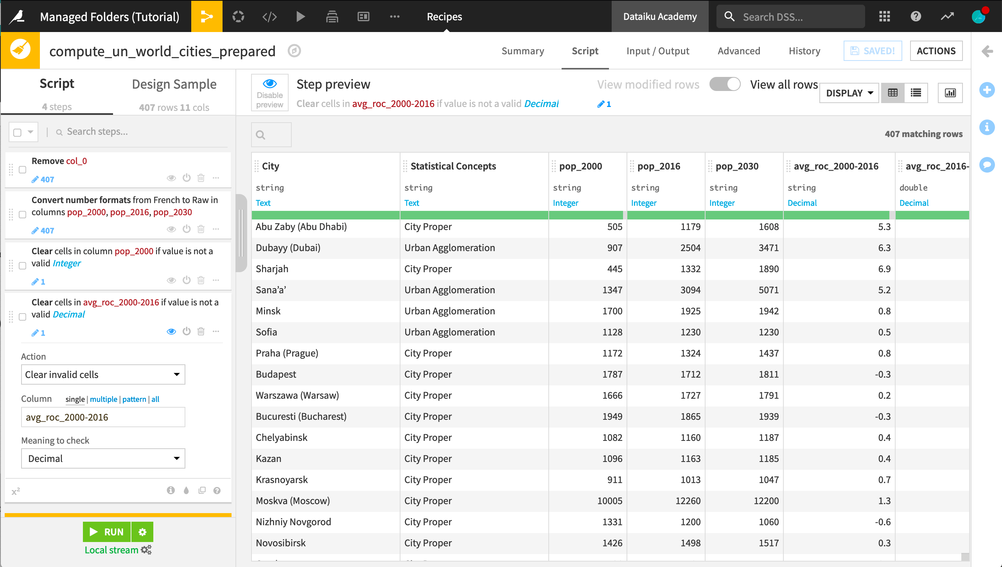Toggle visibility eye on the avg_roc Clear step
1002x567 pixels.
coord(171,331)
